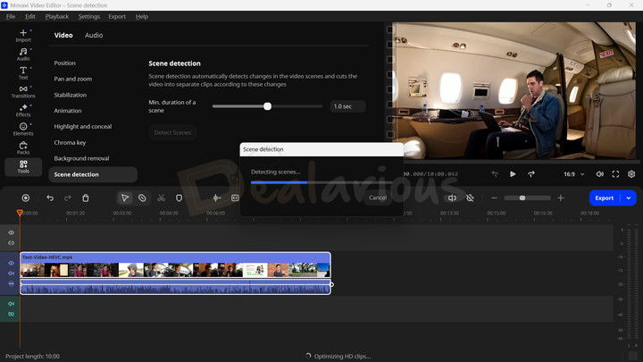
Task: Click the blue Export button
Action: (605, 198)
